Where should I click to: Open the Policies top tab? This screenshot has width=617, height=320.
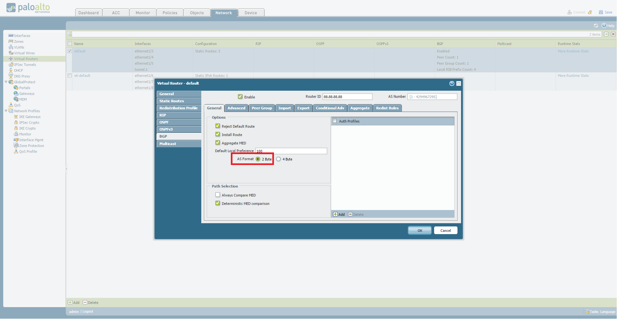[170, 13]
